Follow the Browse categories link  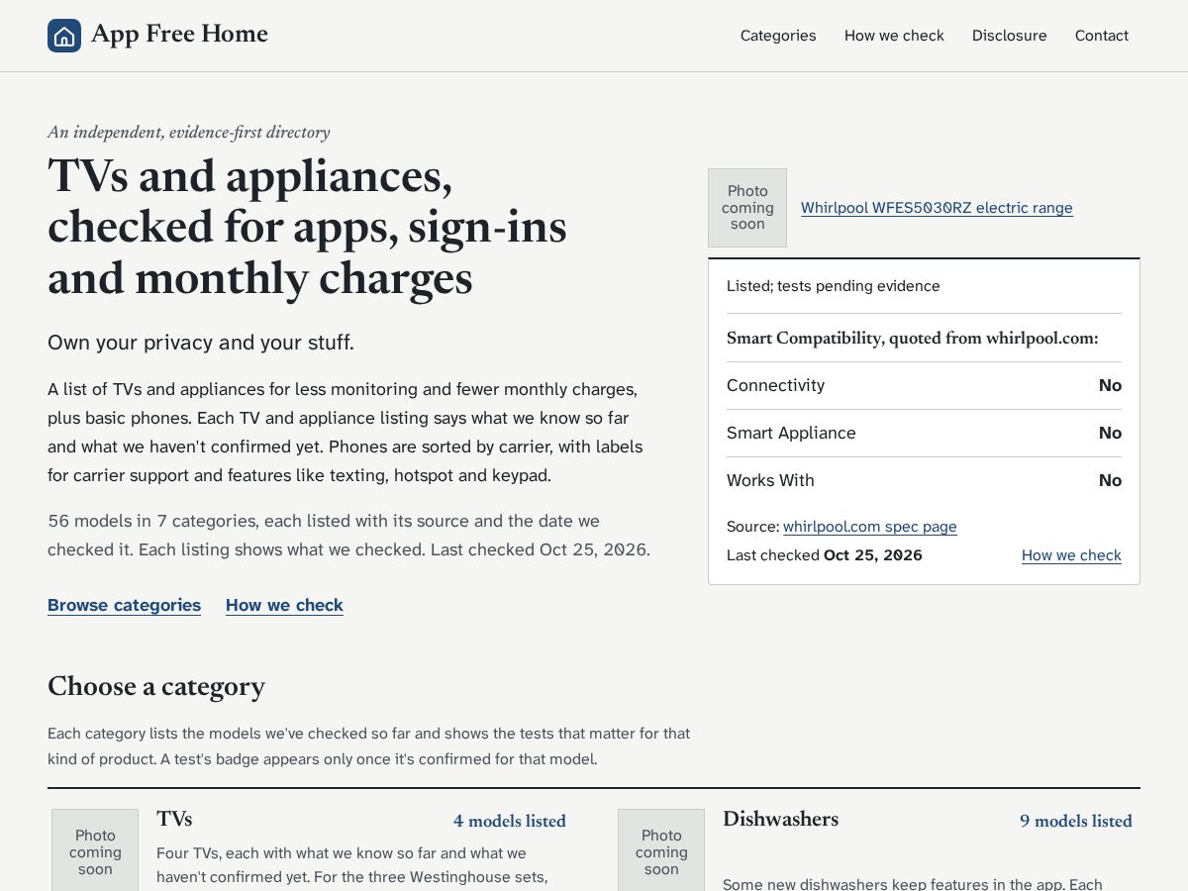pyautogui.click(x=124, y=605)
